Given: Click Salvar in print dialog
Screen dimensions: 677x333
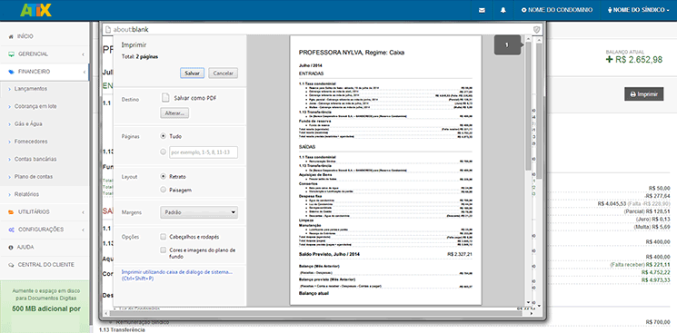Looking at the screenshot, I should tap(192, 73).
